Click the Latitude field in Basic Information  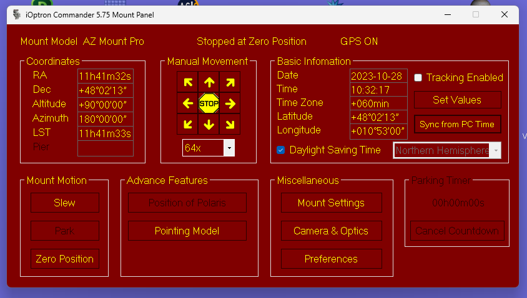(378, 117)
